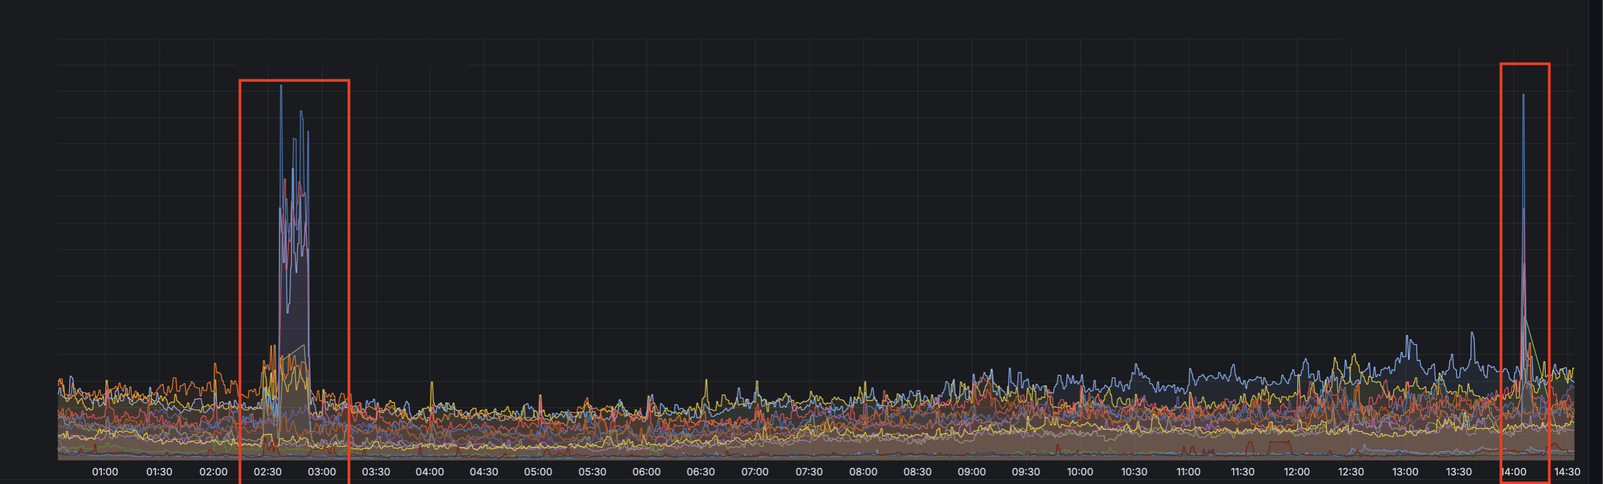Click the 11:30 time axis label
This screenshot has height=484, width=1603.
tap(1242, 472)
